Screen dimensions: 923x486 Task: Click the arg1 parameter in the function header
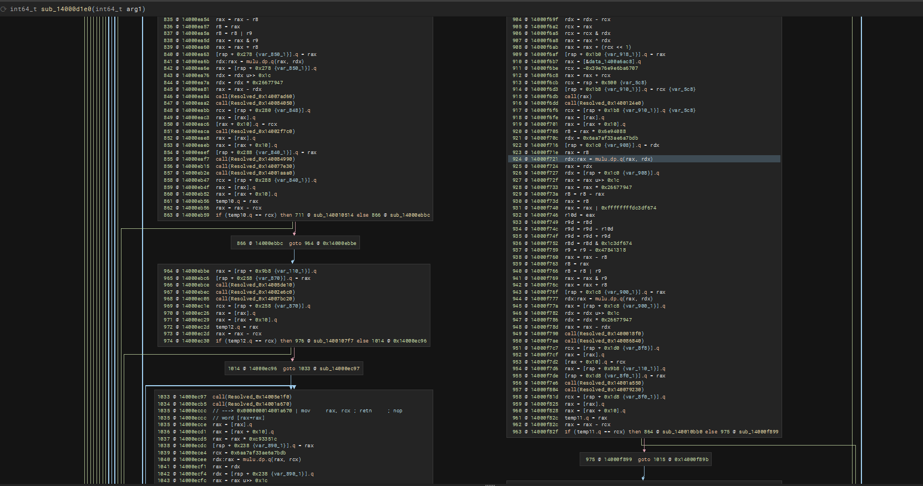click(136, 9)
